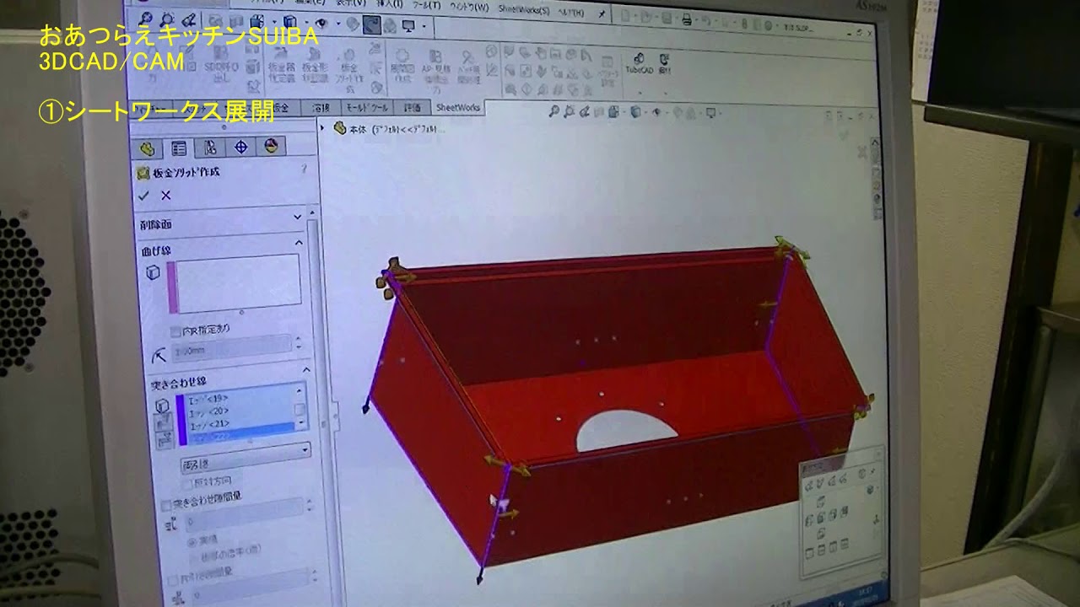Switch to FeatureManager design tree tab icon
Viewport: 1080px width, 607px height.
[148, 148]
